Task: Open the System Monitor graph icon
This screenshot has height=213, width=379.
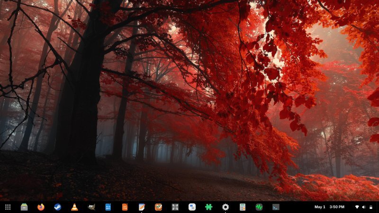Action: (x=259, y=207)
